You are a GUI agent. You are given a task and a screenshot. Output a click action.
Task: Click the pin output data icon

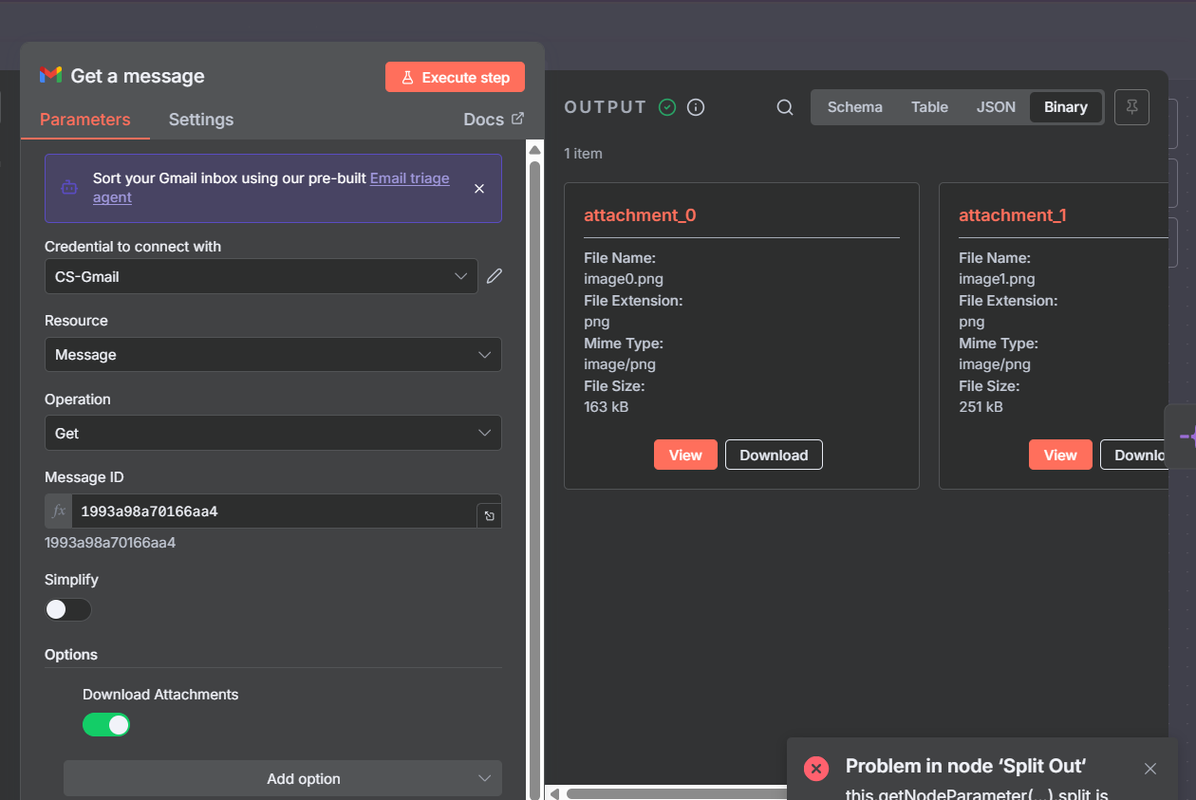[x=1131, y=107]
